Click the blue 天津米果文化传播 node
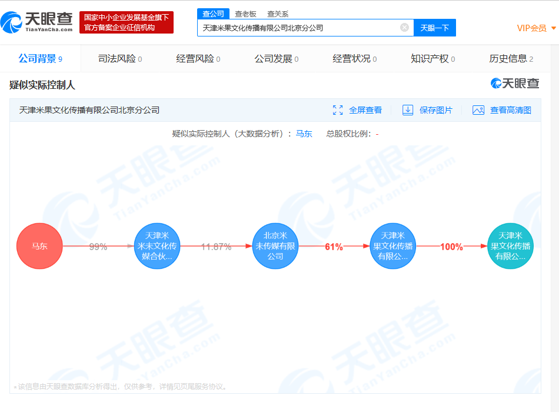This screenshot has width=559, height=412. pyautogui.click(x=392, y=246)
